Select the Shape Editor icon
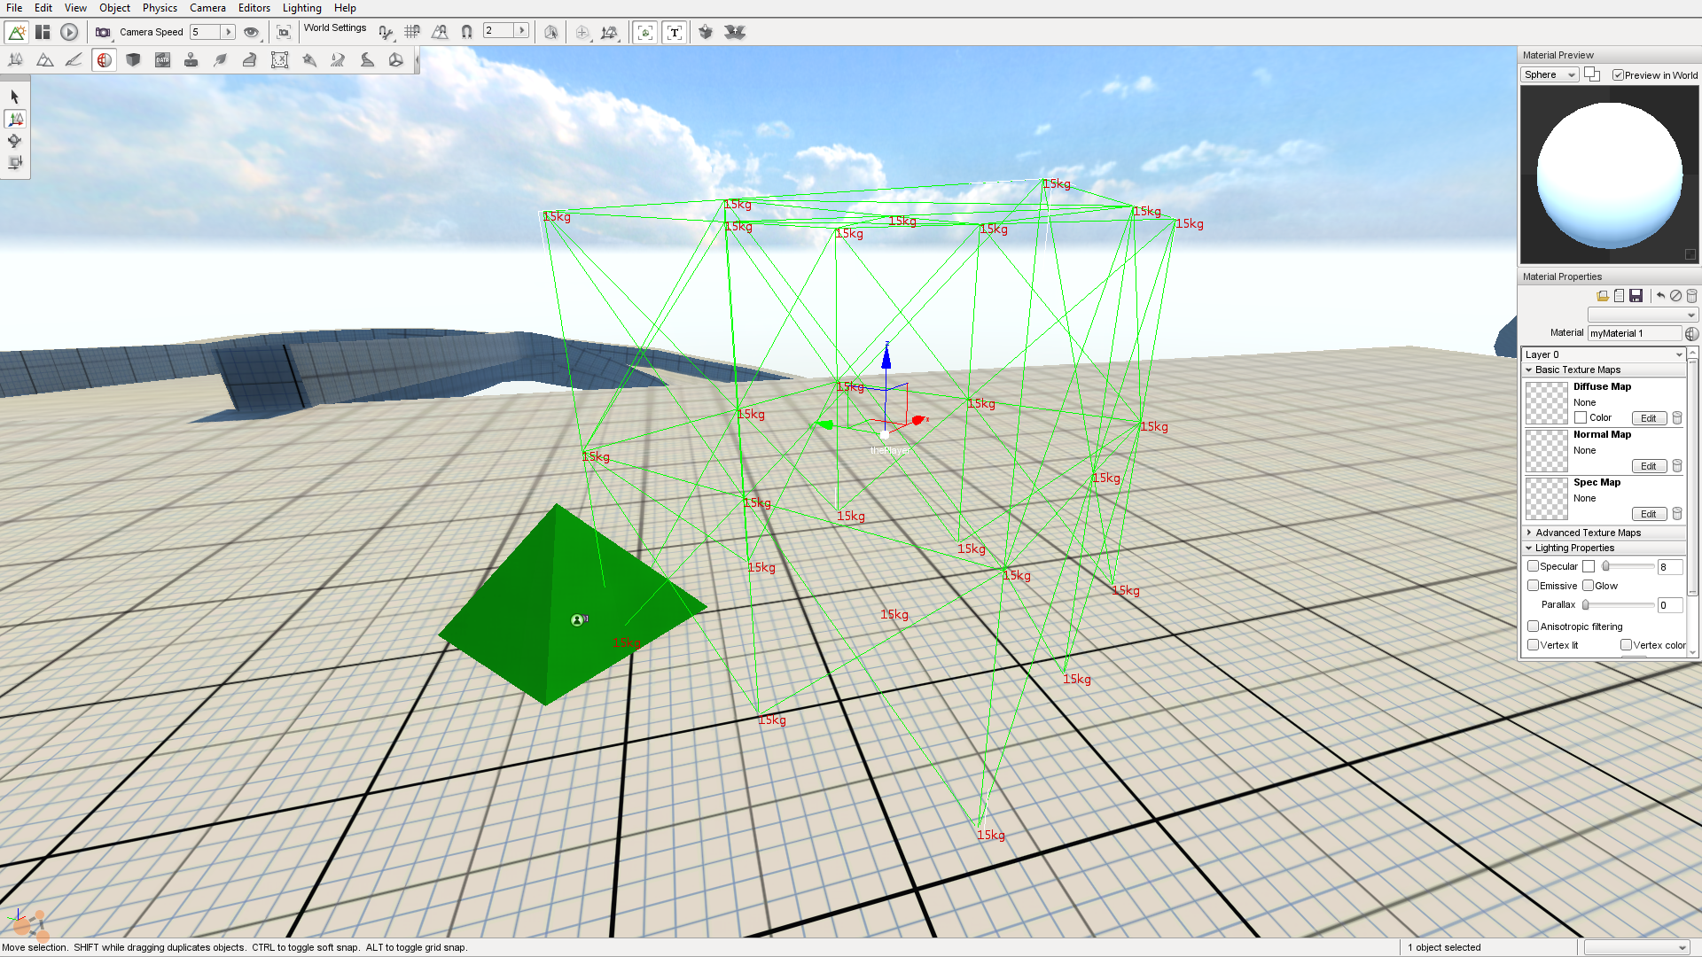The image size is (1702, 957). 395,60
